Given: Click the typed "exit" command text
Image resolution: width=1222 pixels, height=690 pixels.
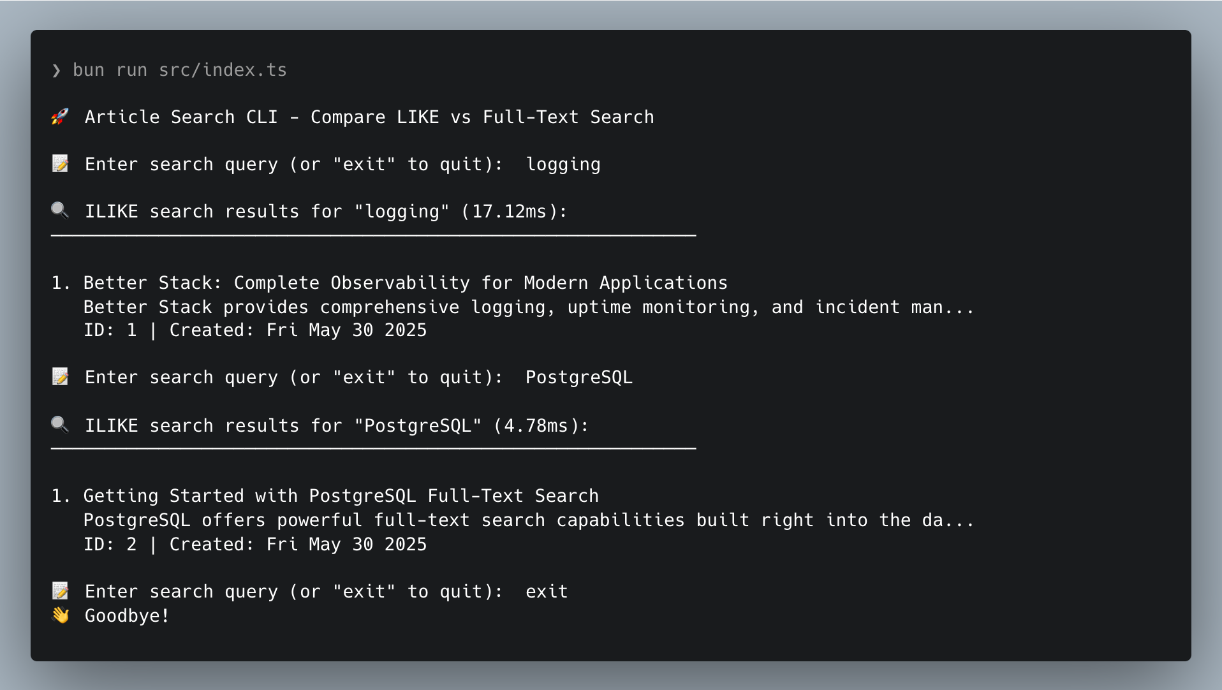Looking at the screenshot, I should point(546,592).
